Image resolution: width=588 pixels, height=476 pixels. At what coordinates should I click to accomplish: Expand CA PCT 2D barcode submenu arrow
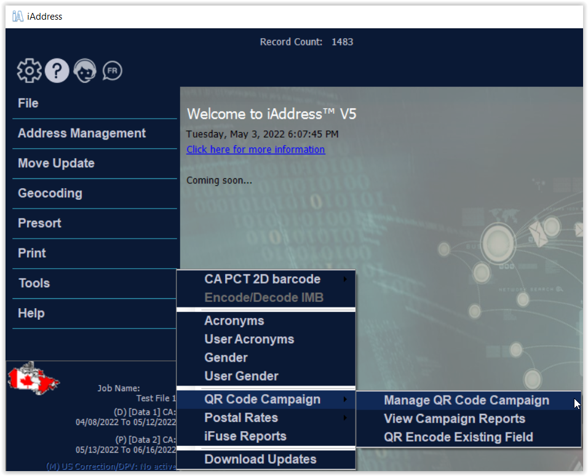345,279
